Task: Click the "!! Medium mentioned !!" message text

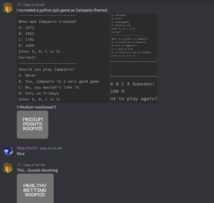Action: [36, 107]
